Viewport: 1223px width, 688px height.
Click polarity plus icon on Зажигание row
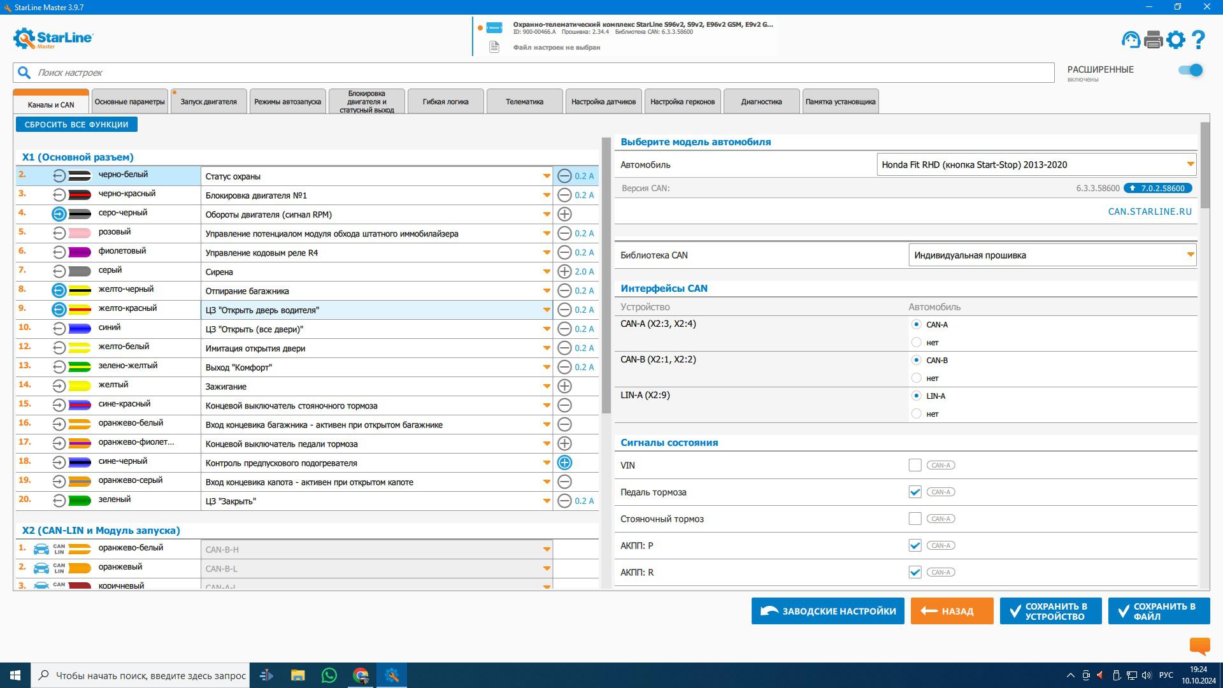(564, 386)
